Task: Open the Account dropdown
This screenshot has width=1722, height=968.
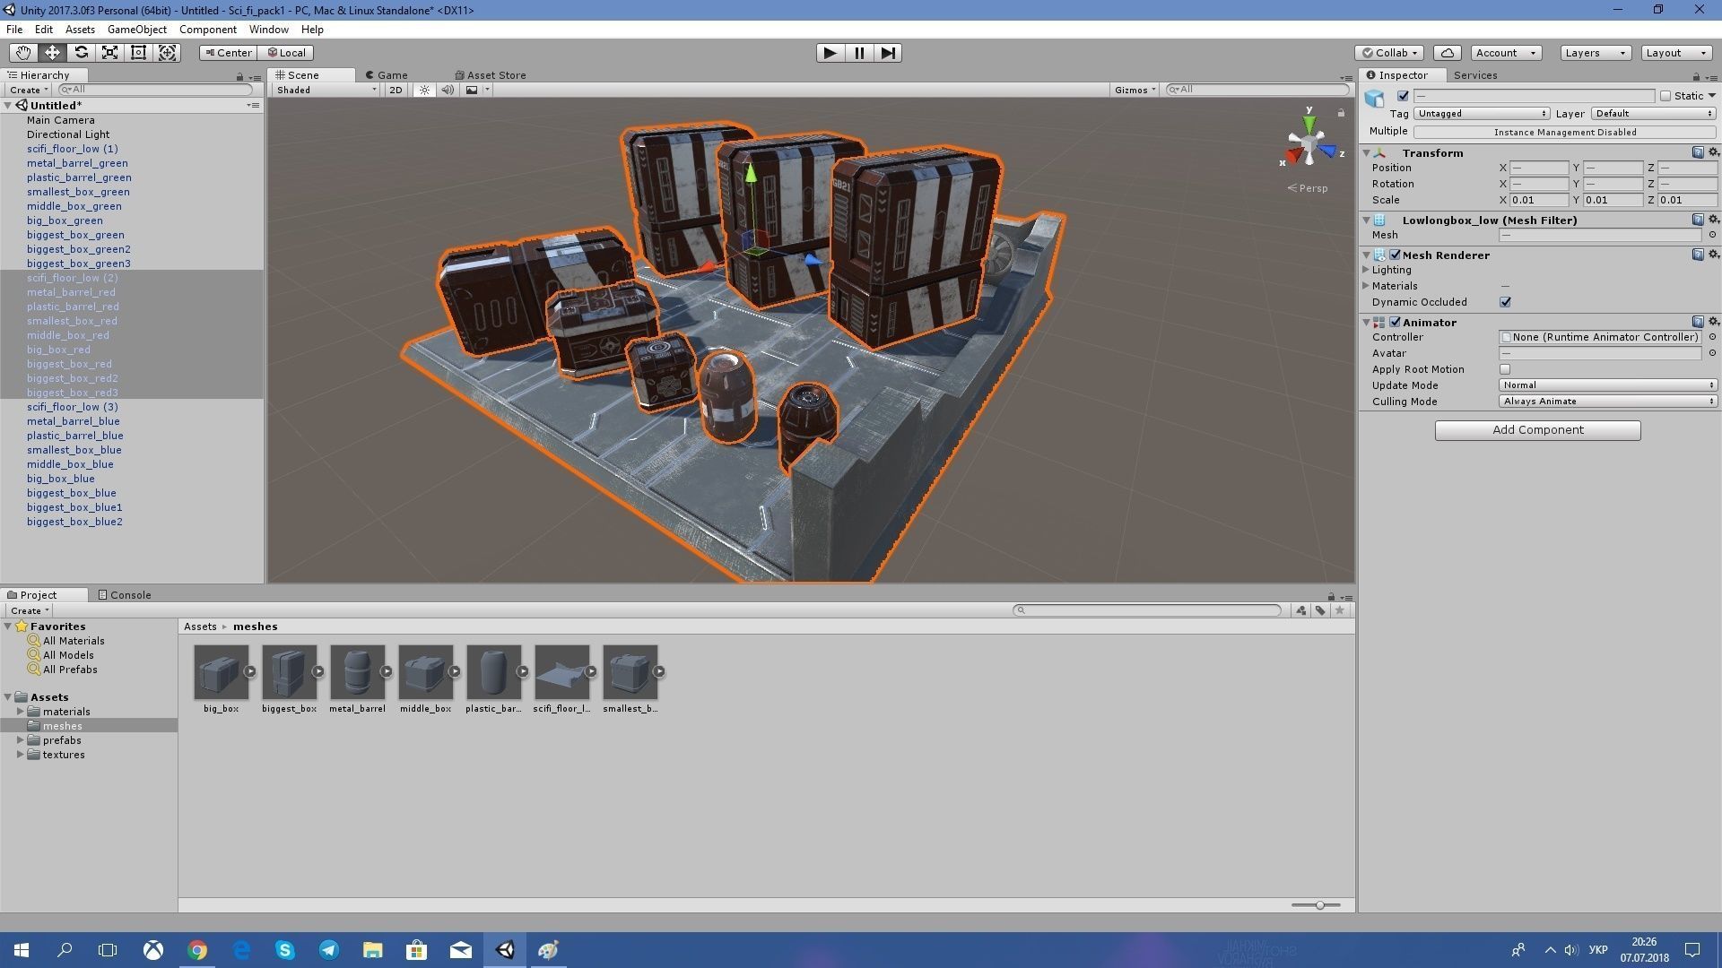Action: 1506,53
